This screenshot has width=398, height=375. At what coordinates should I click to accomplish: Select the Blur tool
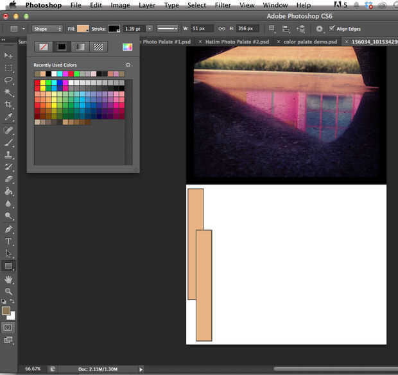pos(8,204)
